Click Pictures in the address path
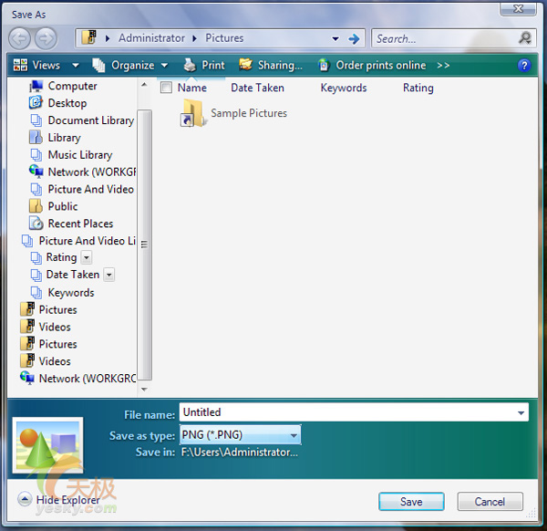Viewport: 547px width, 531px height. click(224, 37)
